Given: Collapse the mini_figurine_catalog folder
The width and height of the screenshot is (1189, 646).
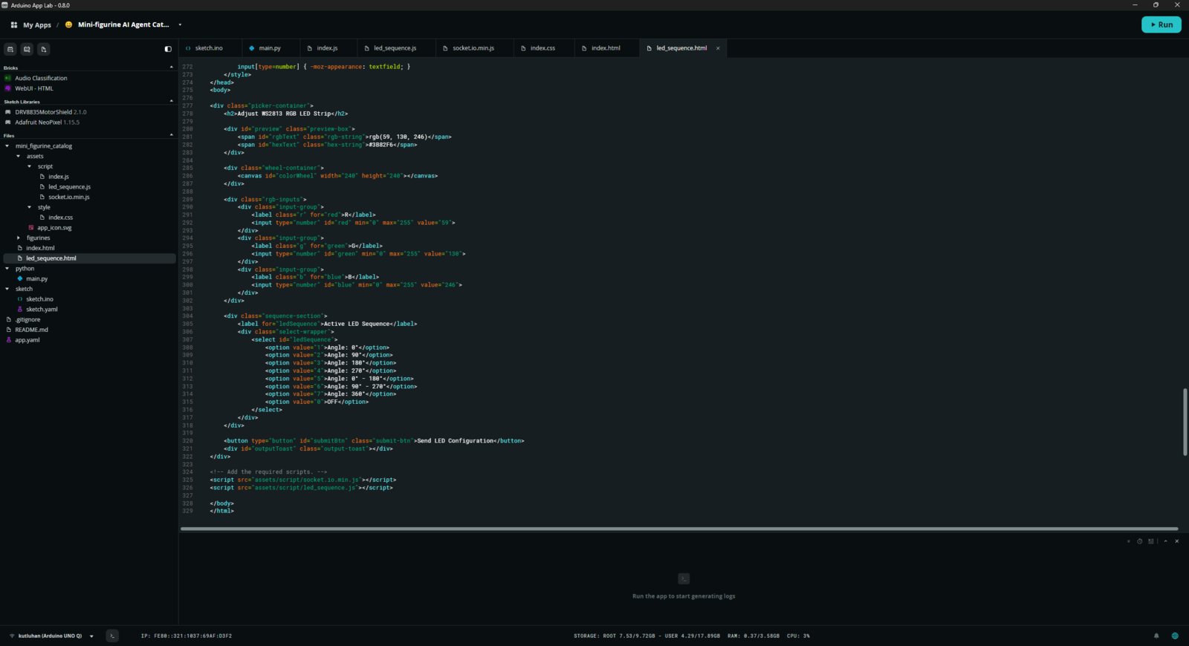Looking at the screenshot, I should [x=7, y=146].
